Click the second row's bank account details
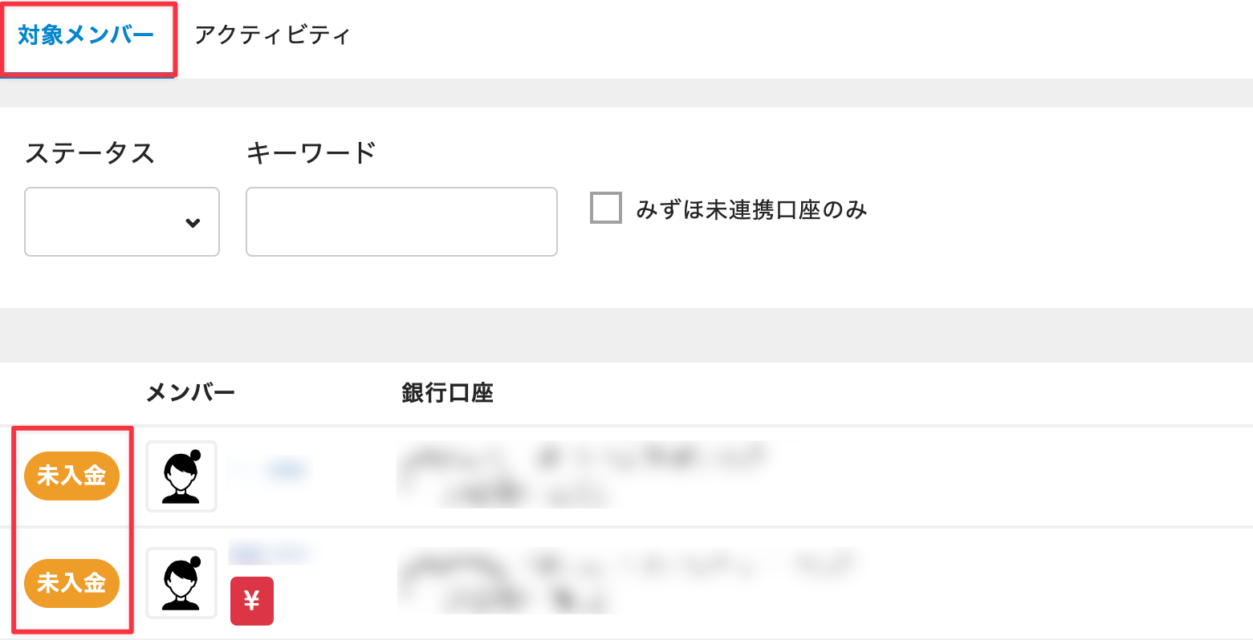 (x=626, y=579)
